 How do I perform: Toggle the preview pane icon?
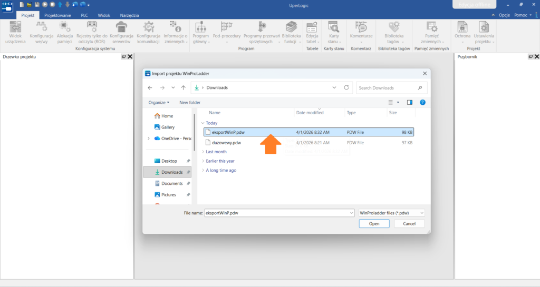pyautogui.click(x=409, y=103)
